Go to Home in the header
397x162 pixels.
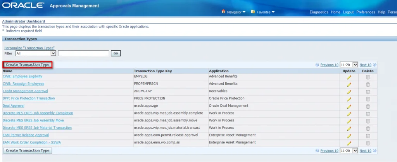(x=335, y=12)
